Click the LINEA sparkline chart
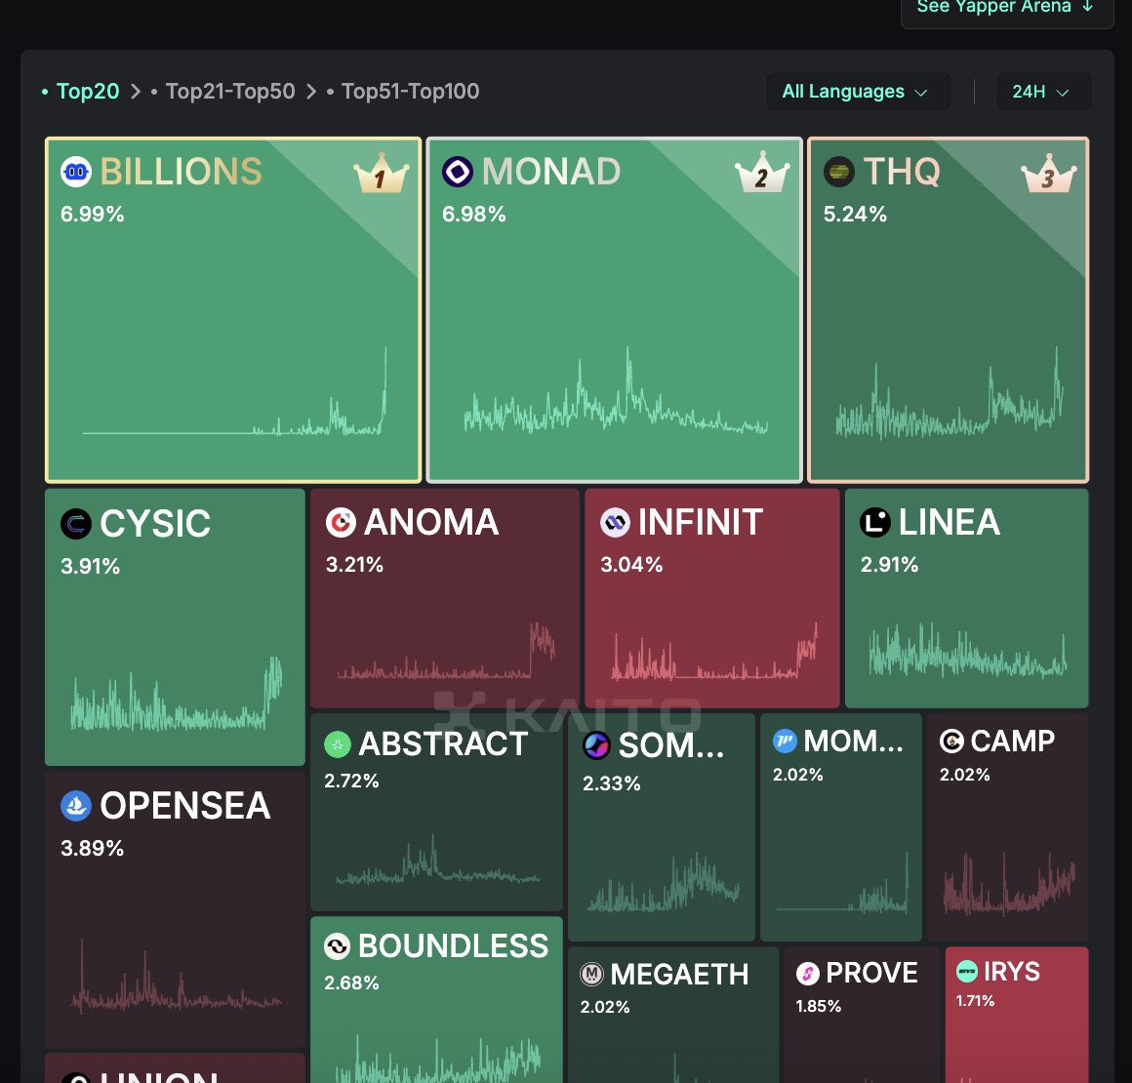Viewport: 1132px width, 1083px height. coord(967,650)
